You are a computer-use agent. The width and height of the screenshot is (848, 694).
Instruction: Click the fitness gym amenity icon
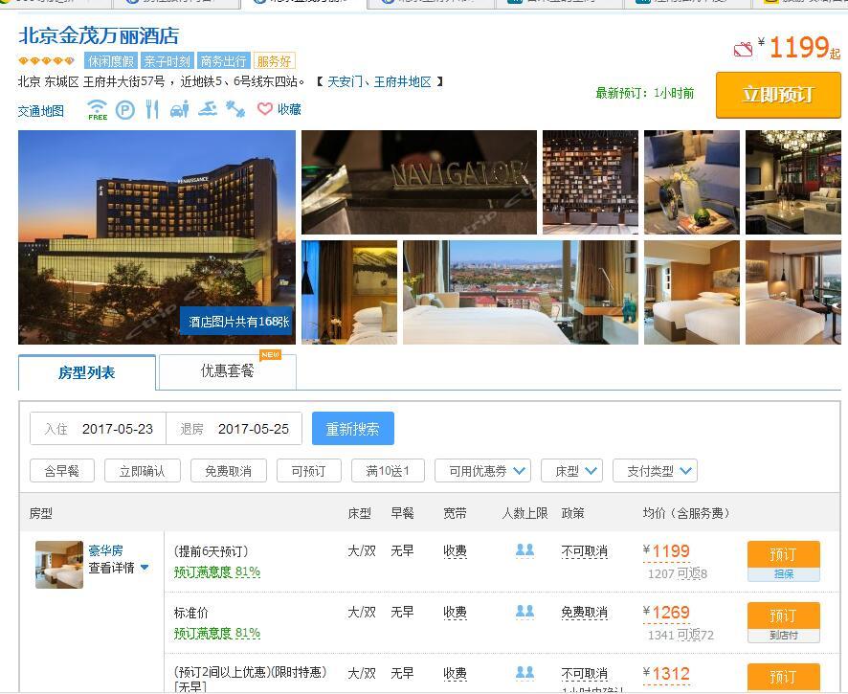pyautogui.click(x=235, y=109)
